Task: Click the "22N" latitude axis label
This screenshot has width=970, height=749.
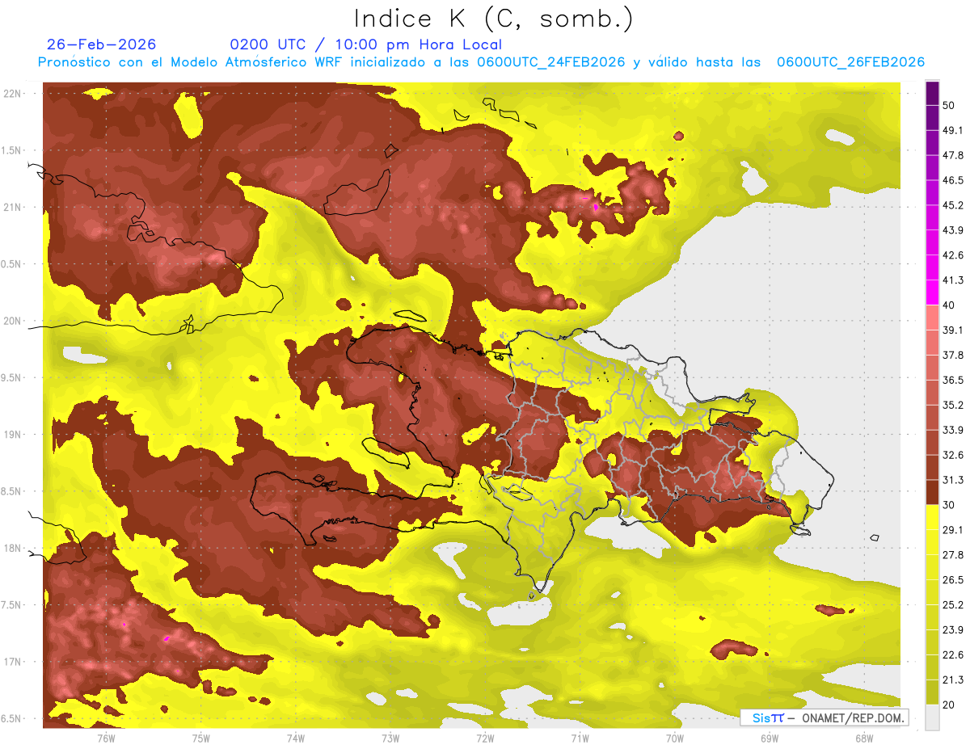Action: [x=13, y=94]
